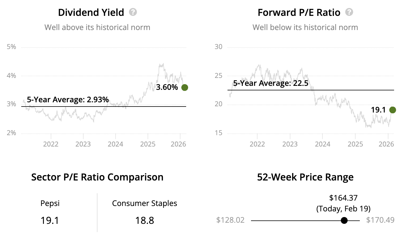Open the Forward P/E Ratio help tooltip
The height and width of the screenshot is (238, 404).
point(349,12)
